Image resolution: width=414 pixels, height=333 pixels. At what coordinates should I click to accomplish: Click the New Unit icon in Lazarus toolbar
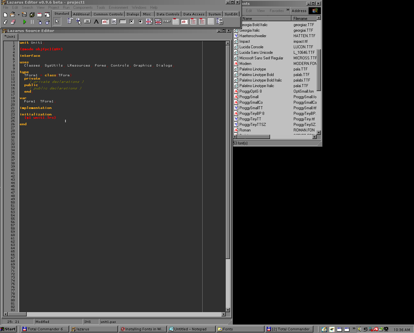[x=5, y=15]
